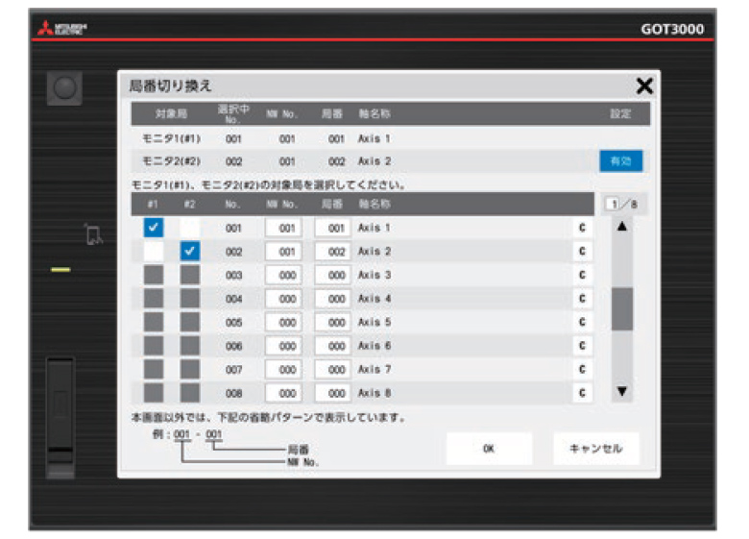Screen dimensions: 749x539
Task: Click the page number field showing 1/8
Action: [613, 205]
